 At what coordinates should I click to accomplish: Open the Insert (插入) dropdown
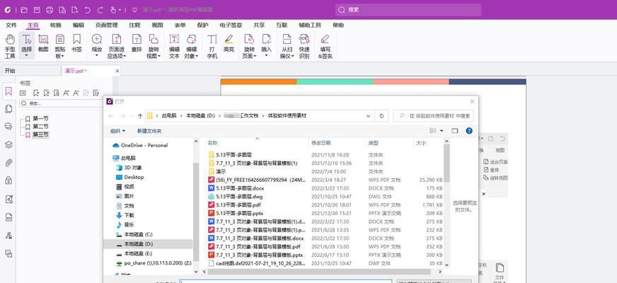(266, 46)
